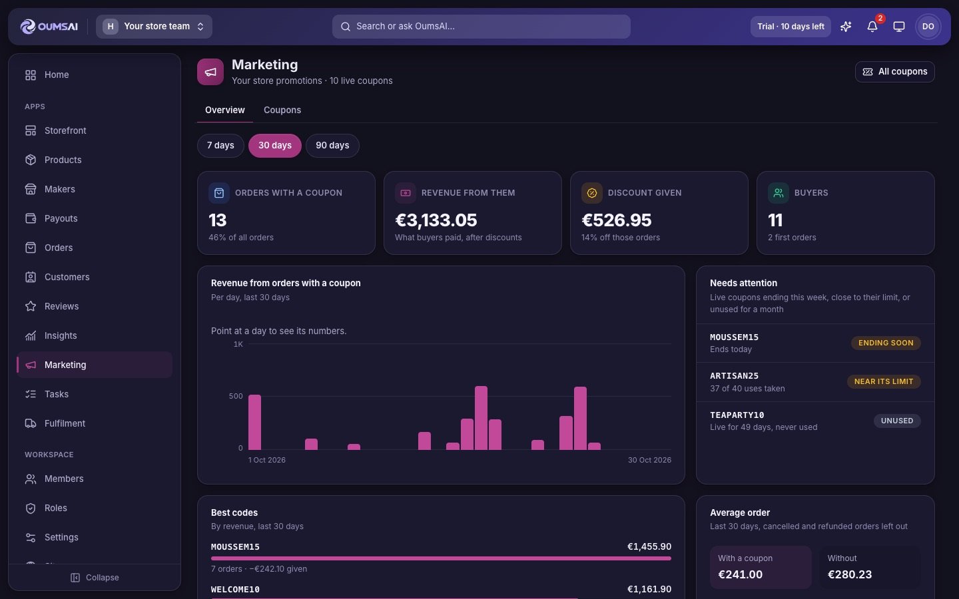Image resolution: width=959 pixels, height=599 pixels.
Task: Click the monitor display icon in header
Action: [899, 27]
